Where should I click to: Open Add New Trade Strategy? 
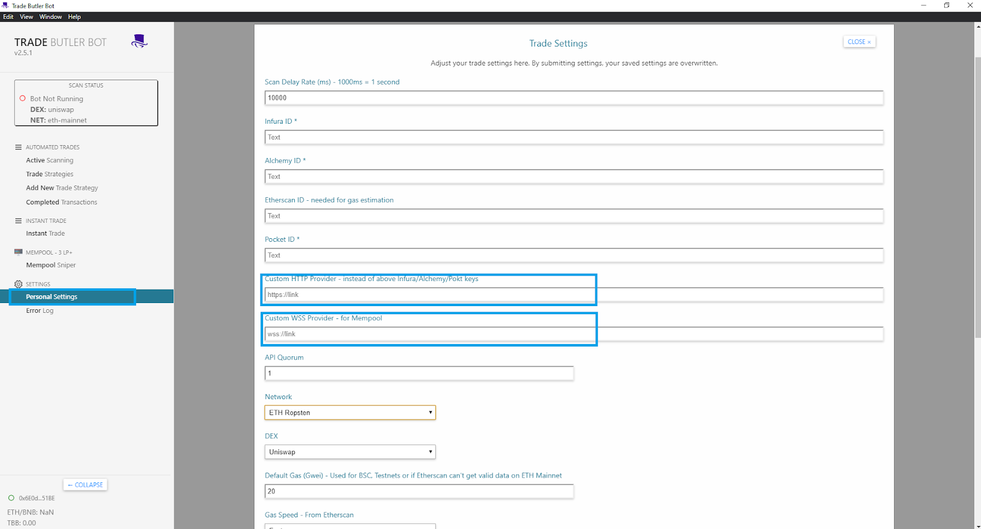[62, 188]
